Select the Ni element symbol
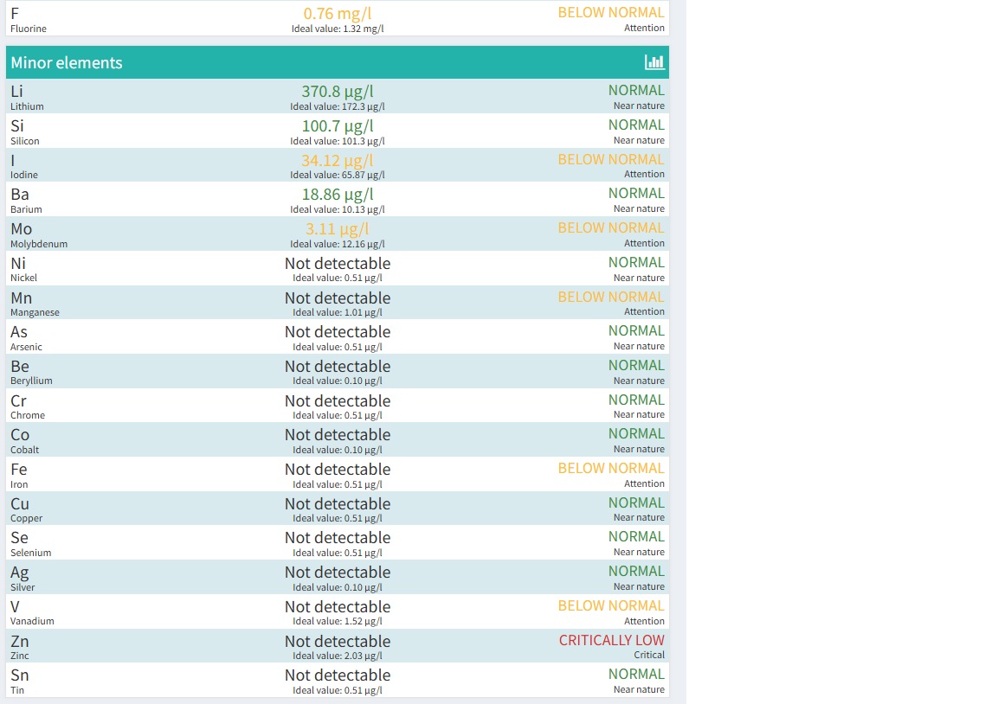The height and width of the screenshot is (704, 985). [18, 264]
